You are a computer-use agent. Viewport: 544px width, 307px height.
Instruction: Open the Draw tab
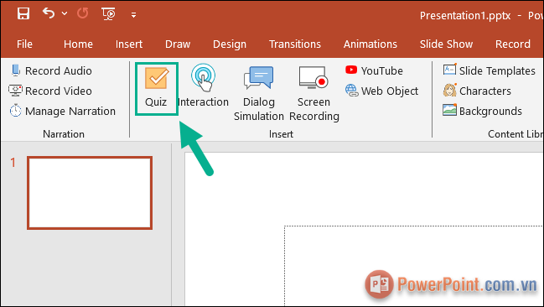click(x=178, y=44)
